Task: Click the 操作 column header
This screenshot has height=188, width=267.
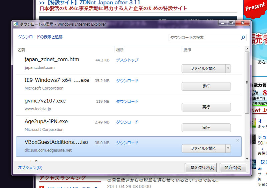Action: click(187, 50)
